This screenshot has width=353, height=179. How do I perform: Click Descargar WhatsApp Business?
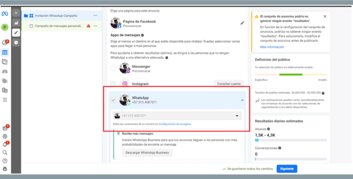click(x=147, y=153)
